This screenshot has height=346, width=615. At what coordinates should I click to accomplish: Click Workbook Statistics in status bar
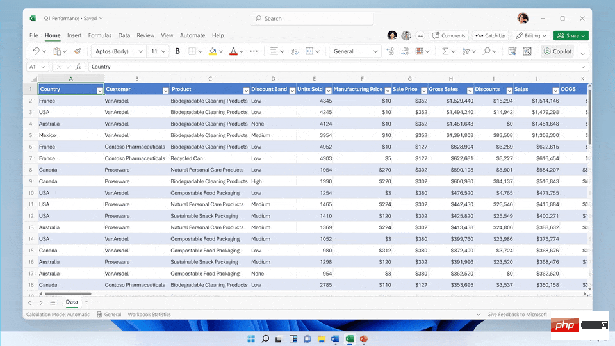(149, 314)
